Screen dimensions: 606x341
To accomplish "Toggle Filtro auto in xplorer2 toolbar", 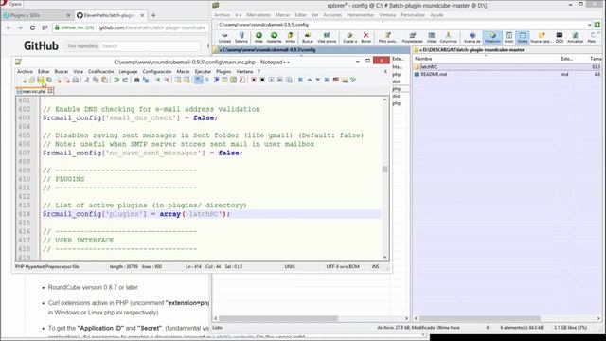I will (387, 38).
